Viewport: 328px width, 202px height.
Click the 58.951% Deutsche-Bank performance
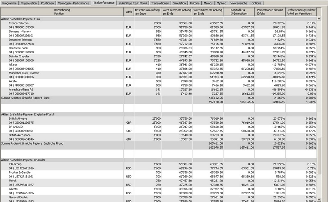pos(280,48)
